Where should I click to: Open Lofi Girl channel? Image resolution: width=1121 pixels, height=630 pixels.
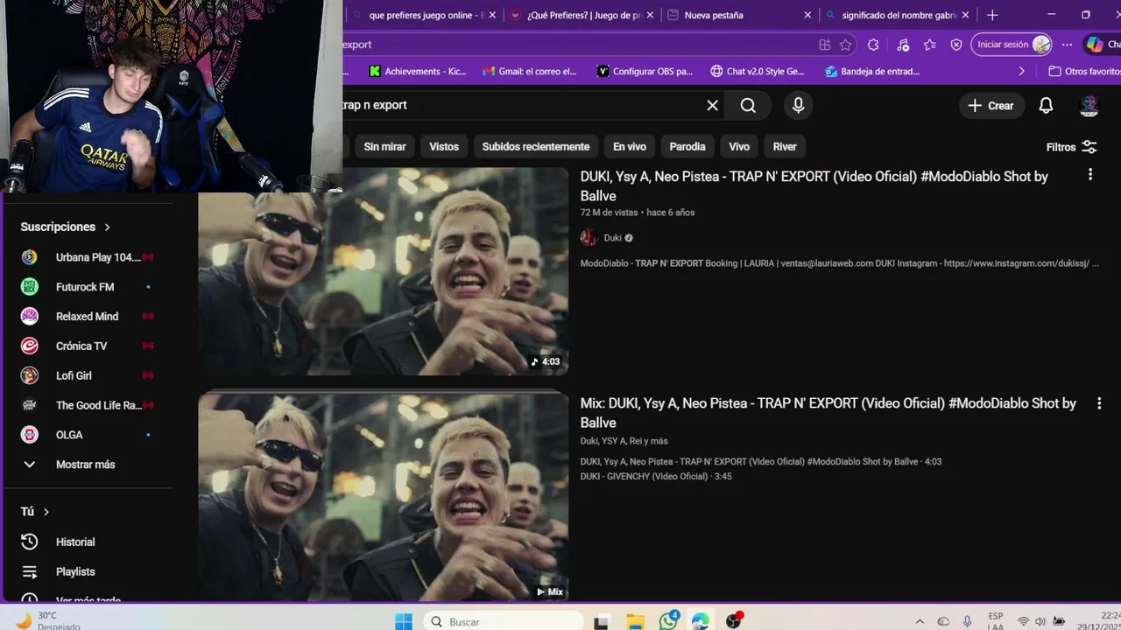point(88,376)
